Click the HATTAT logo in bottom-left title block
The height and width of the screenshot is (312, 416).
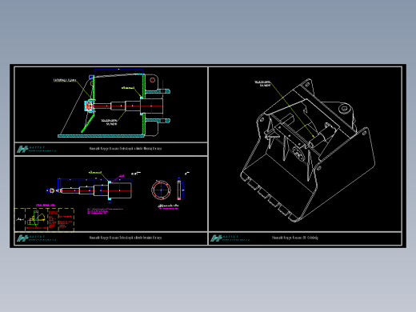coord(36,238)
